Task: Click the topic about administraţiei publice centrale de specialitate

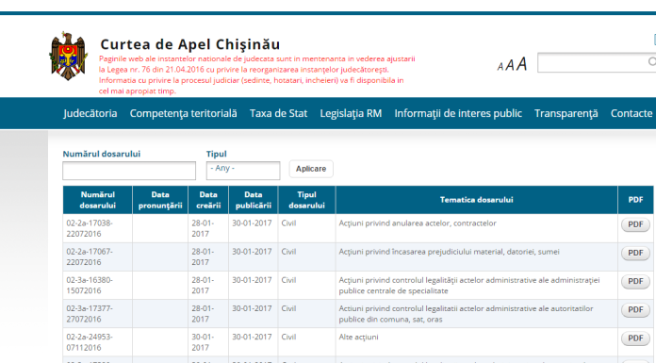Action: tap(469, 286)
